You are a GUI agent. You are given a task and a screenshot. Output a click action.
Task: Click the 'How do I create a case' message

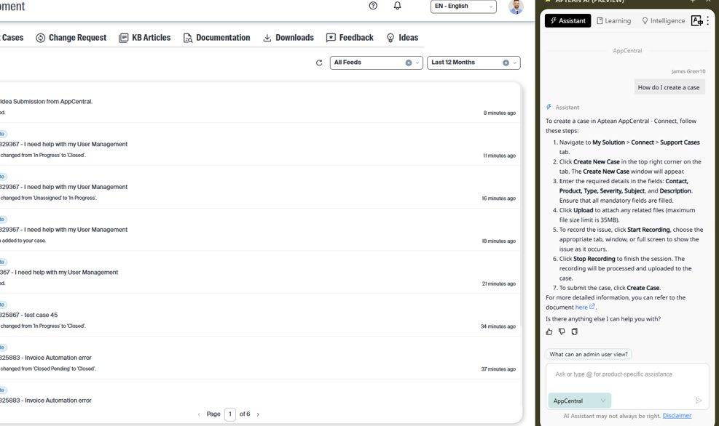point(669,87)
